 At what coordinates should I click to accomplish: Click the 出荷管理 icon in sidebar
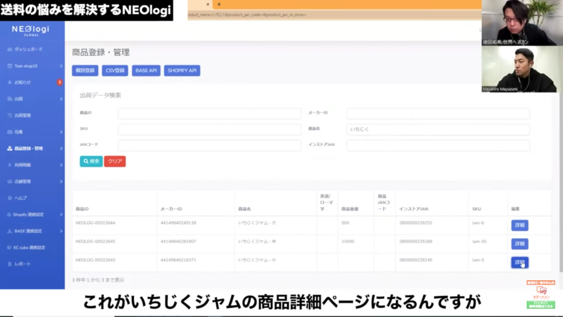pyautogui.click(x=10, y=116)
